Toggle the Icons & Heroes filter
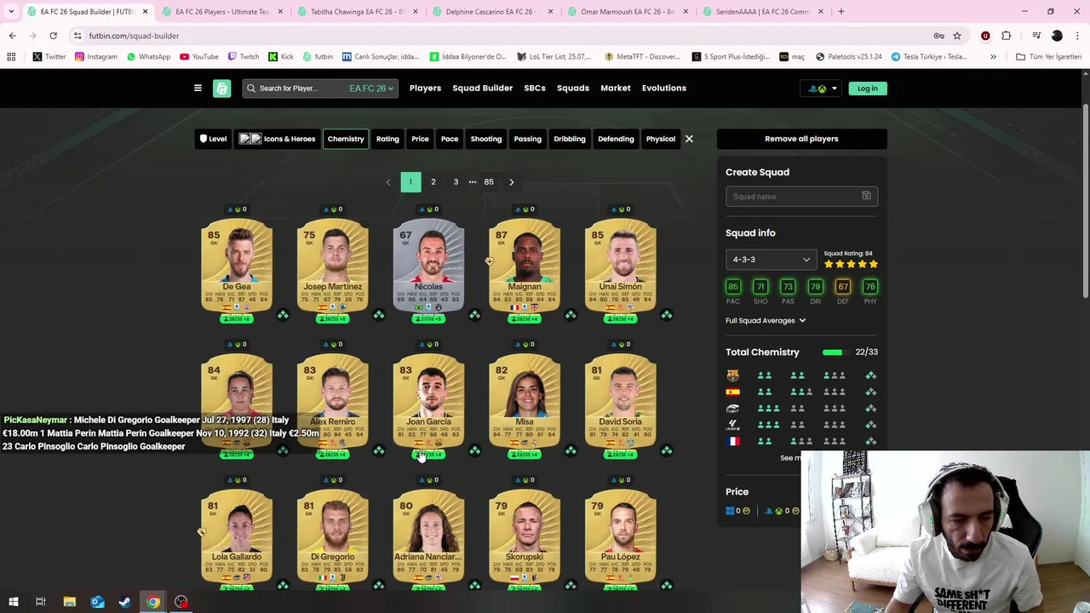The image size is (1090, 613). [x=277, y=139]
